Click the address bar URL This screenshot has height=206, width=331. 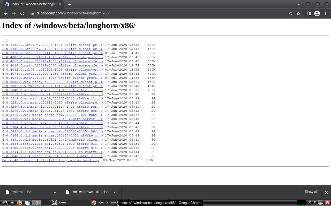click(73, 13)
